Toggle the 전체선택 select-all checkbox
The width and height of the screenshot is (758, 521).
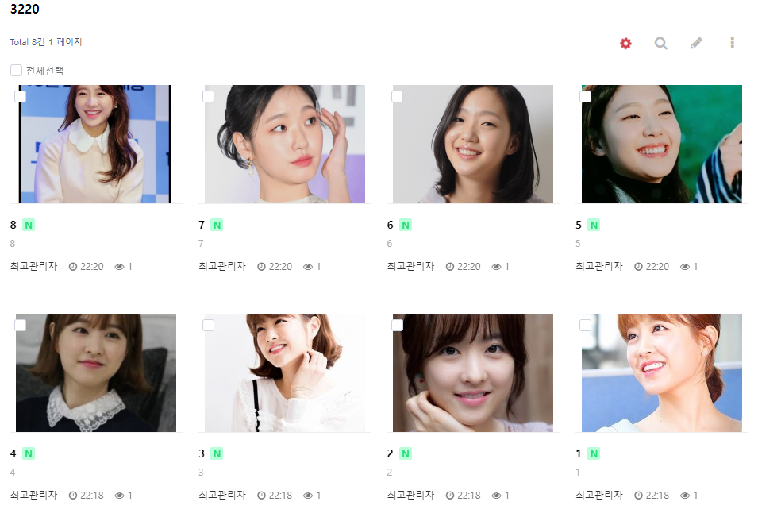(x=16, y=71)
